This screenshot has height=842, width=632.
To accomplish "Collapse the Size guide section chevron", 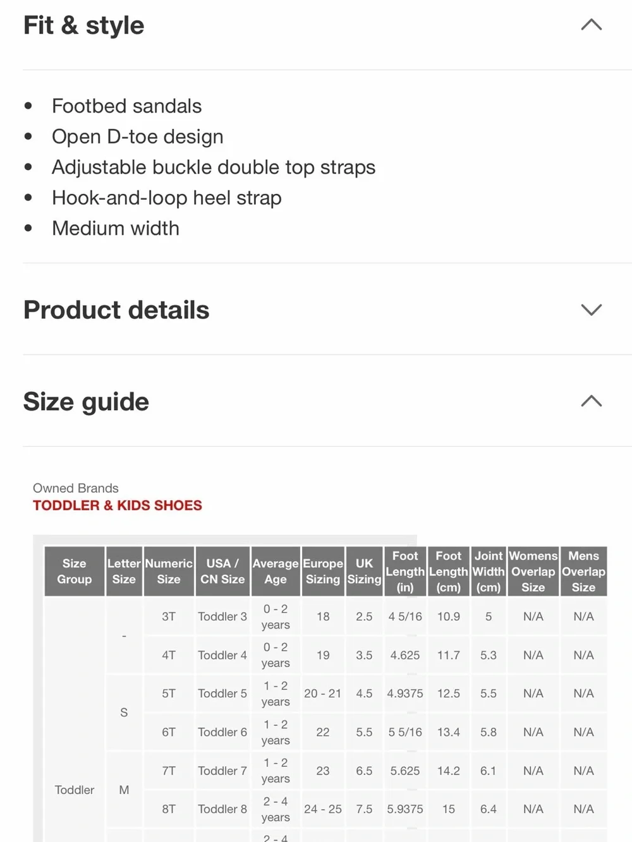I will (x=591, y=401).
